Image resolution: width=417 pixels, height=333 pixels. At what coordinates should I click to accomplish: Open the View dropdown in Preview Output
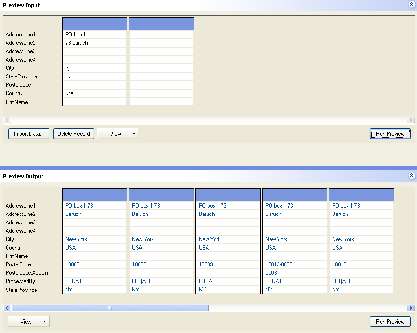point(29,321)
